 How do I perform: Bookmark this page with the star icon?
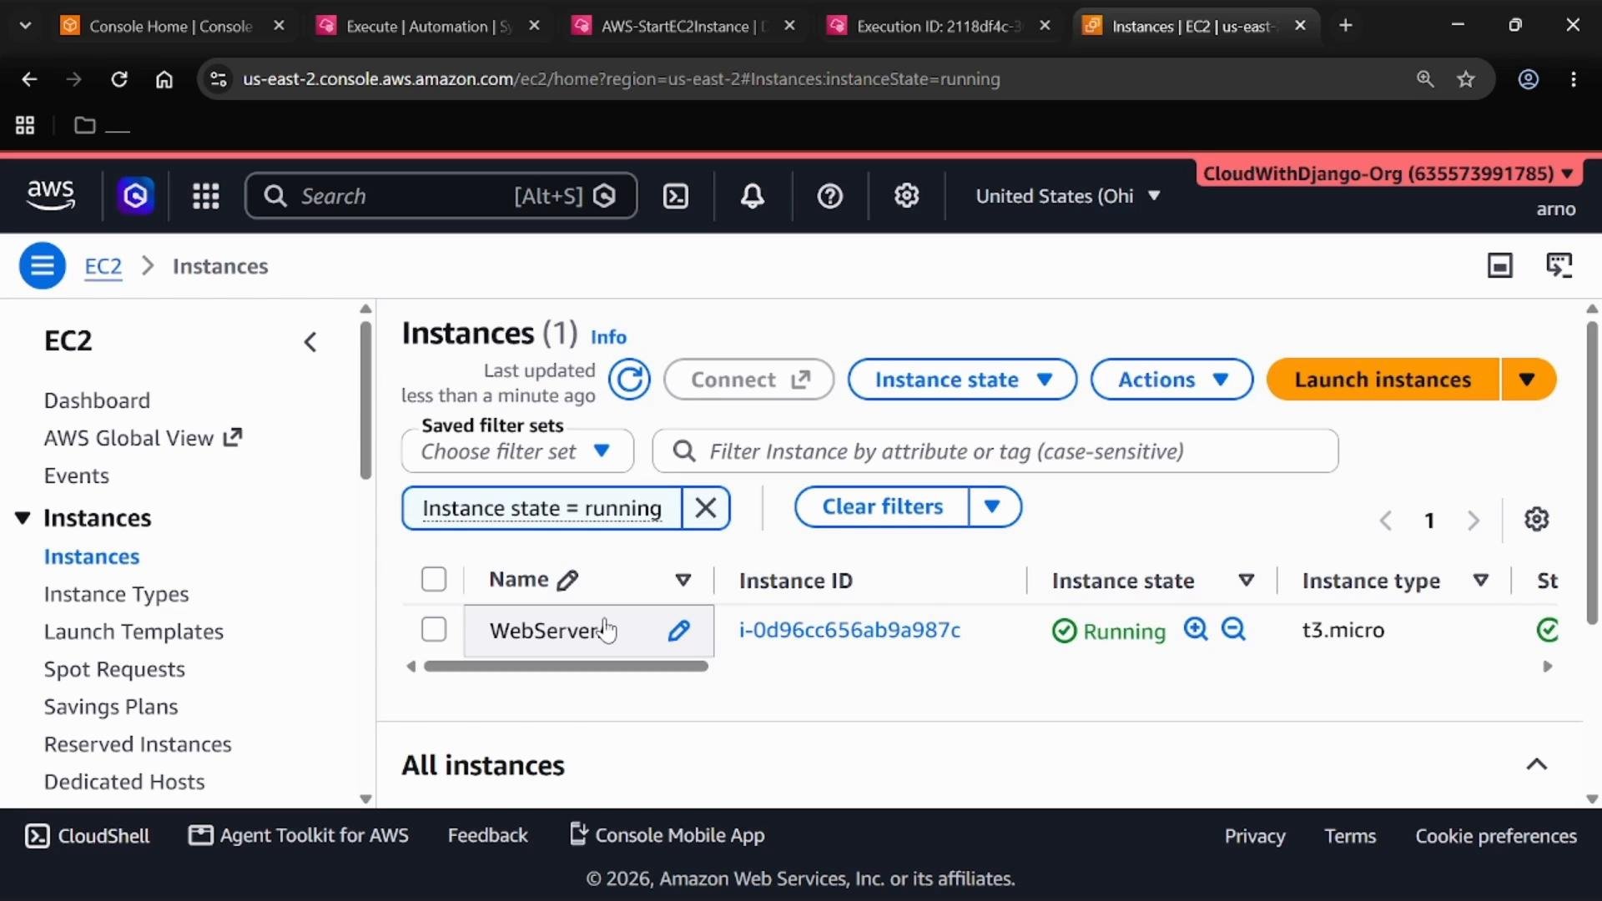pos(1466,79)
